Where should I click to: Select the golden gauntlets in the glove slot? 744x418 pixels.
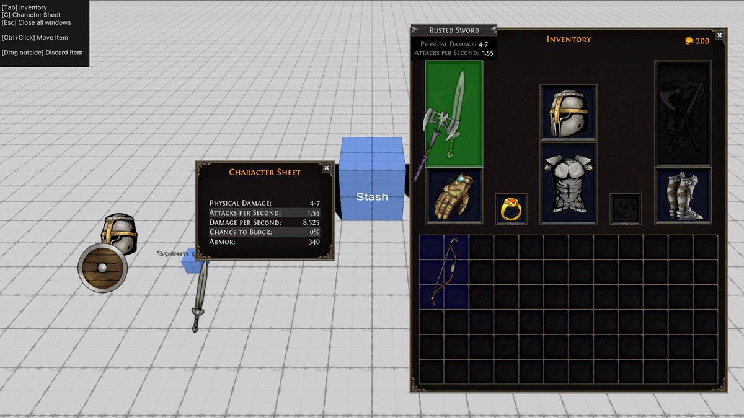point(454,196)
